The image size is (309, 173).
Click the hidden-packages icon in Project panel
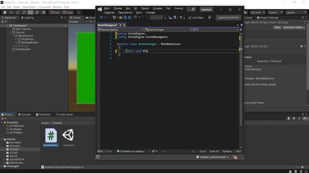click(306, 119)
